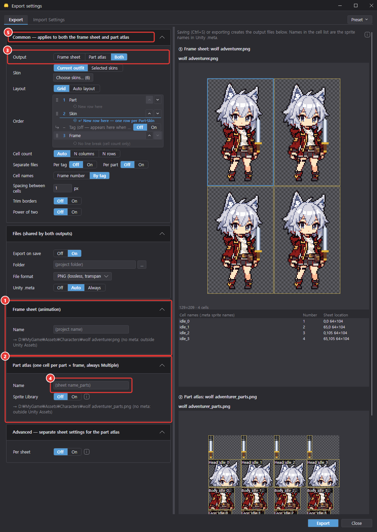The width and height of the screenshot is (377, 532).
Task: Switch to the Export tab
Action: [x=16, y=20]
